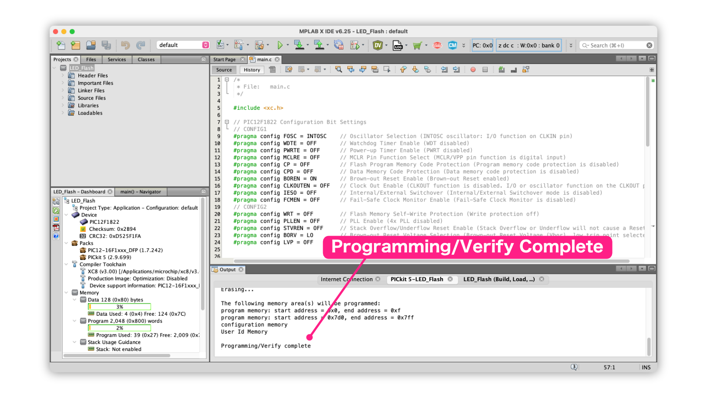This screenshot has width=707, height=398.
Task: Click Last Edit icon in editor toolbar
Action: click(289, 70)
